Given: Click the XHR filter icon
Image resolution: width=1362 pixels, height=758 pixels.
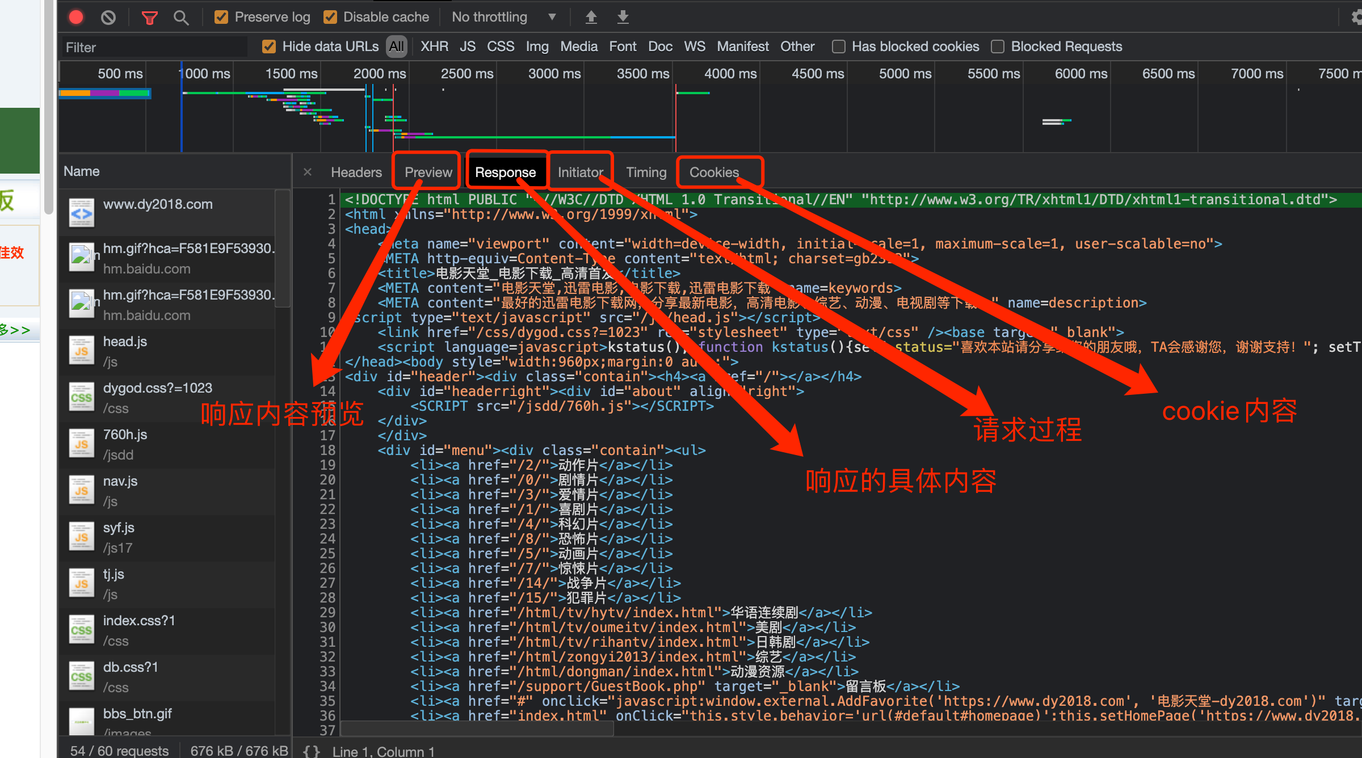Looking at the screenshot, I should [x=431, y=46].
